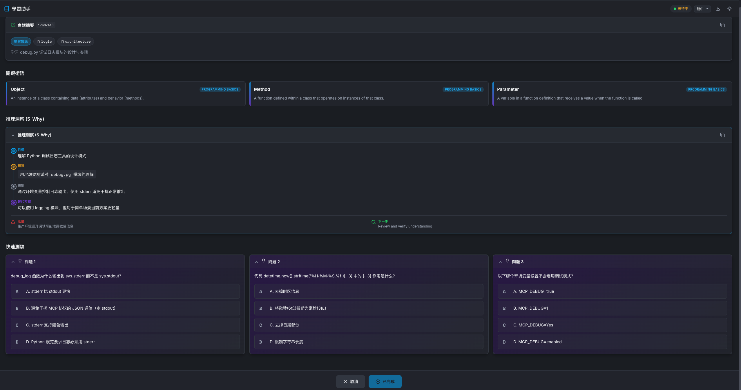741x390 pixels.
Task: Click the architecture tag
Action: coord(75,41)
